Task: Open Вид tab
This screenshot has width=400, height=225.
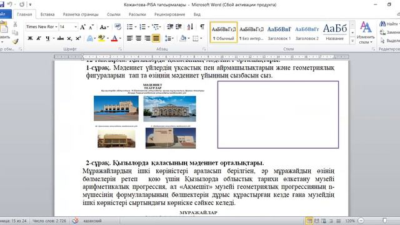Action: click(x=197, y=14)
